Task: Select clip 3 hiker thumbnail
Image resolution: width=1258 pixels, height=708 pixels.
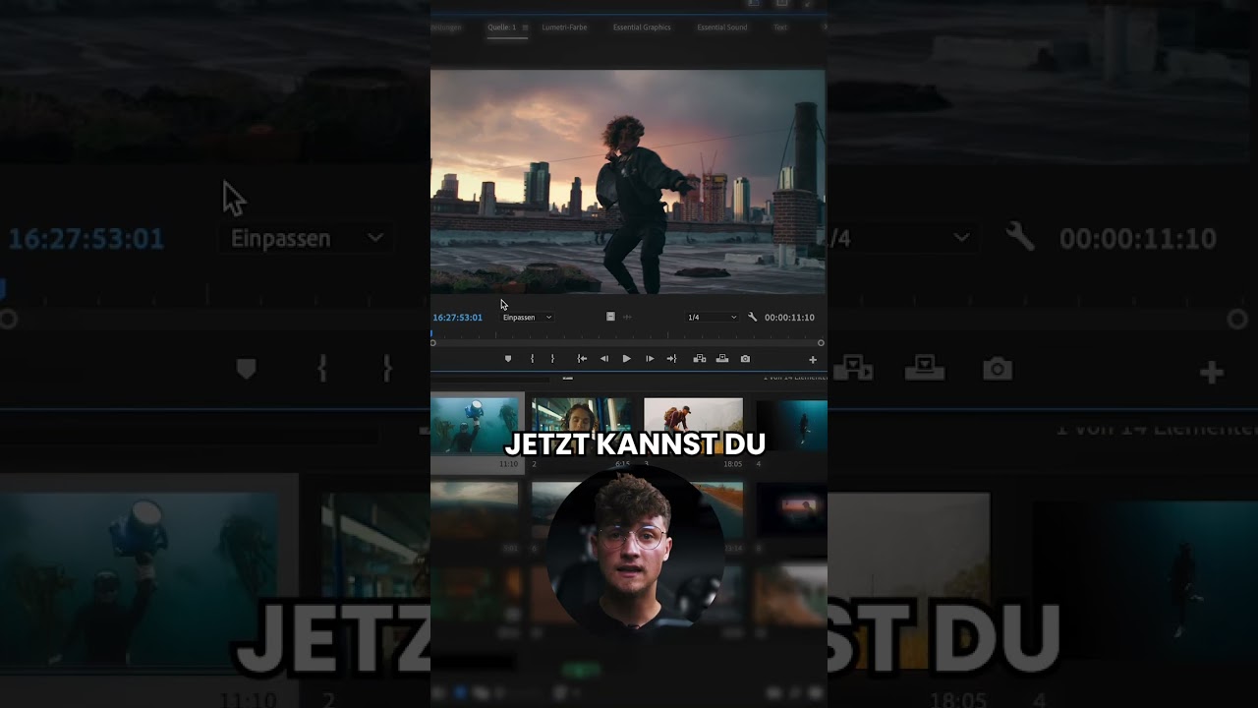Action: pos(693,426)
